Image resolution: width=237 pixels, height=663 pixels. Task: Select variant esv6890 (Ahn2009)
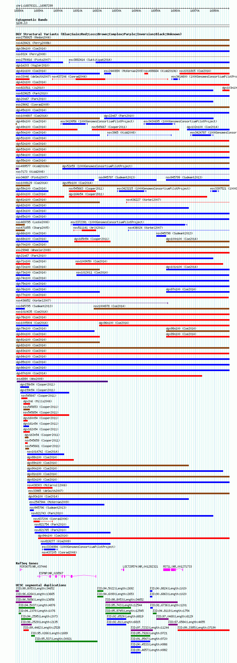pyautogui.click(x=30, y=379)
